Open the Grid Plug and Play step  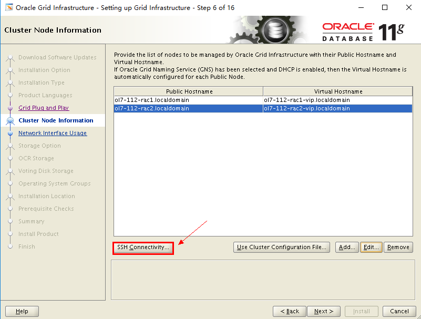(44, 108)
